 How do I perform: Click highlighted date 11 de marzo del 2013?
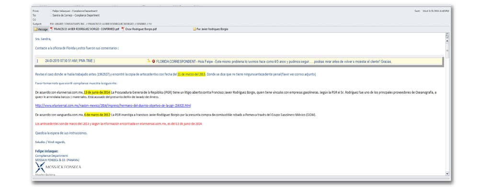click(x=191, y=74)
